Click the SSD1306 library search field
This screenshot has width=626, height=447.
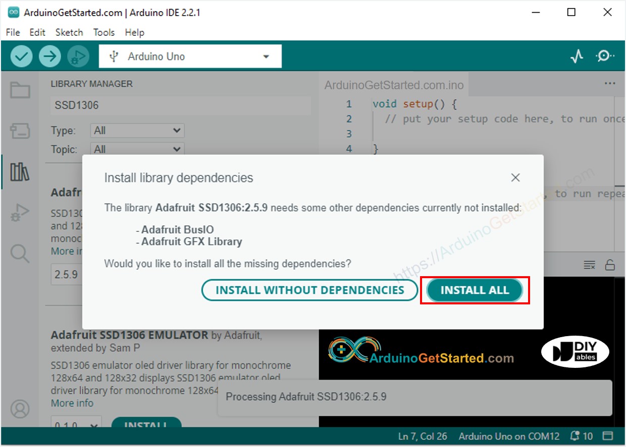180,105
